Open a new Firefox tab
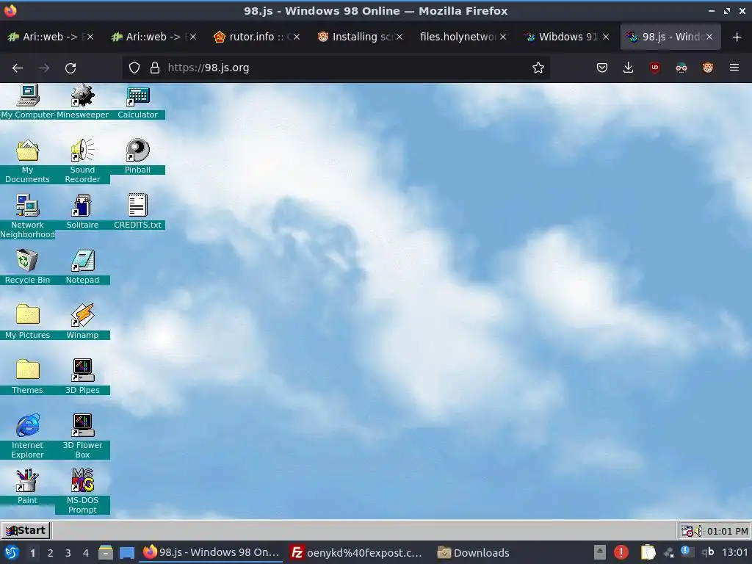The height and width of the screenshot is (564, 752). point(737,37)
